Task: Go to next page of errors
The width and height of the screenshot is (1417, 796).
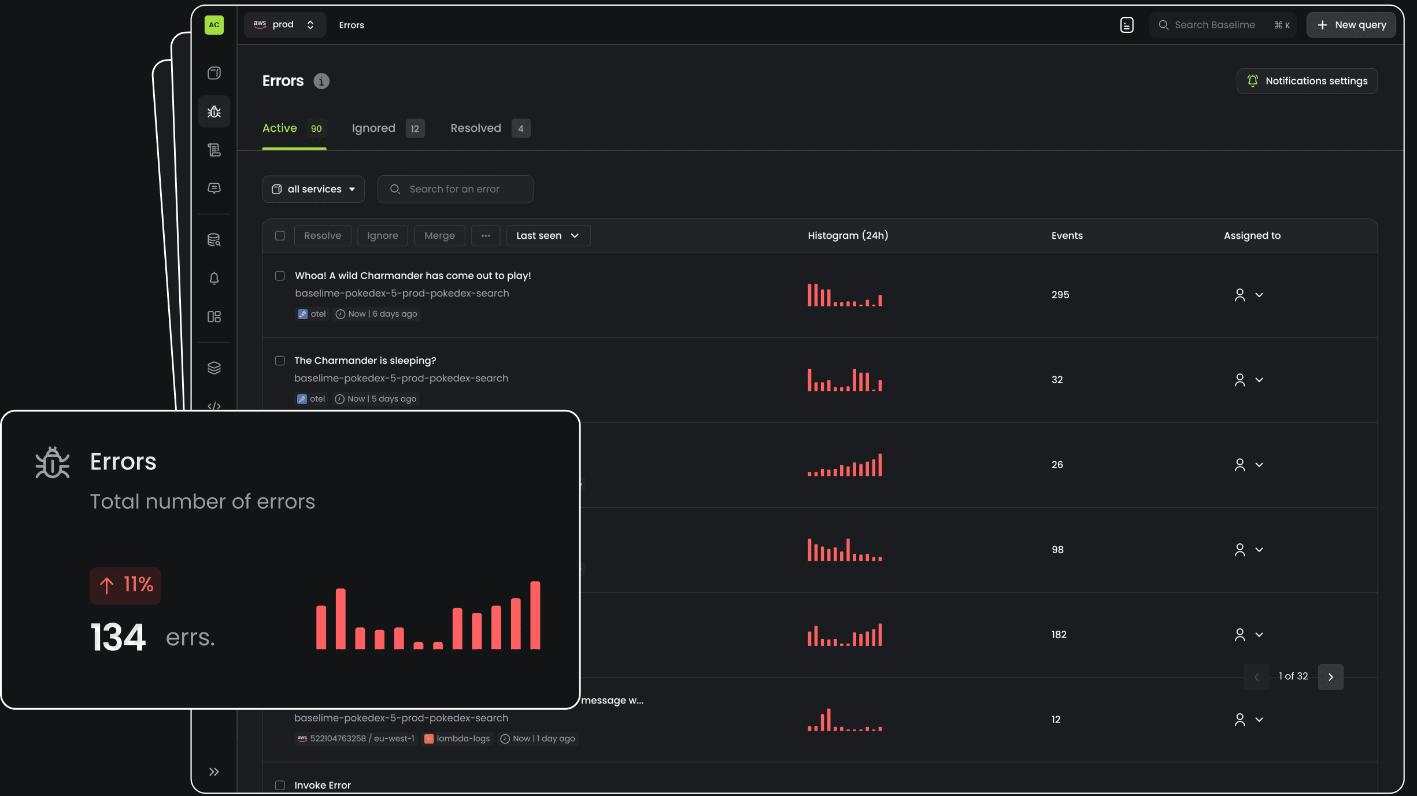Action: [1330, 677]
